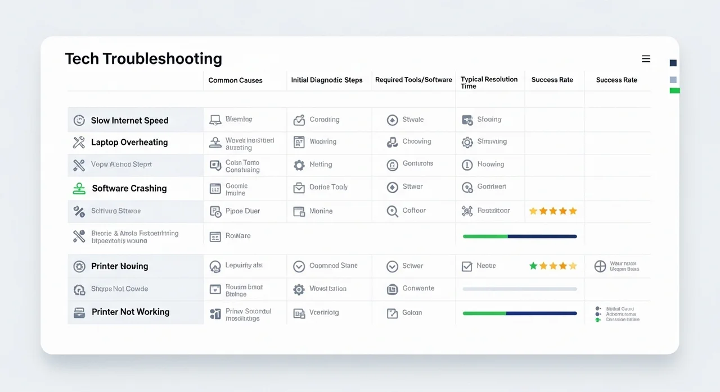
Task: Select the Typical Resolution Time column header
Action: pyautogui.click(x=489, y=83)
